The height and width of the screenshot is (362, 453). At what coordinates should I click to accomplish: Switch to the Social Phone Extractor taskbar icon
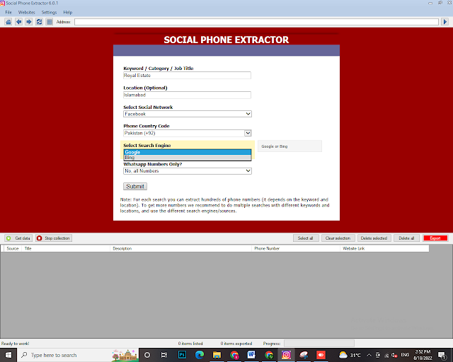coord(286,355)
